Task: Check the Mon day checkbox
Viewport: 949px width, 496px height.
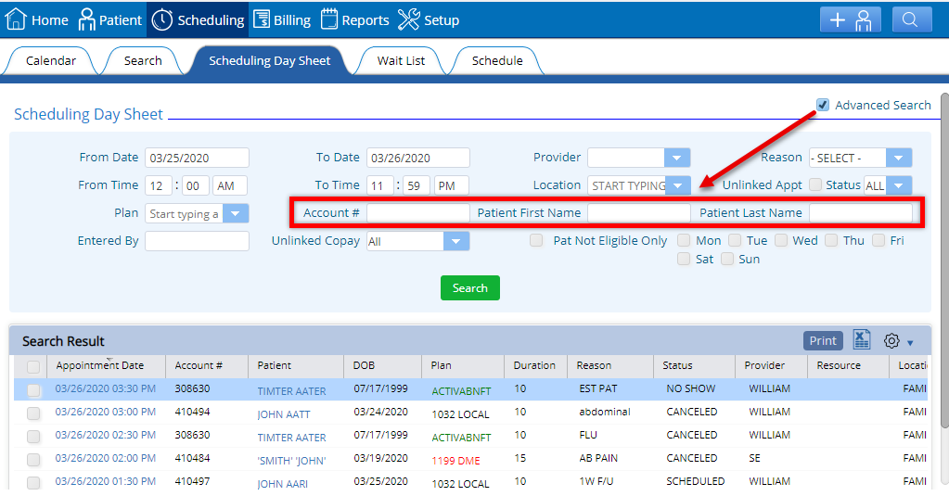Action: [684, 240]
